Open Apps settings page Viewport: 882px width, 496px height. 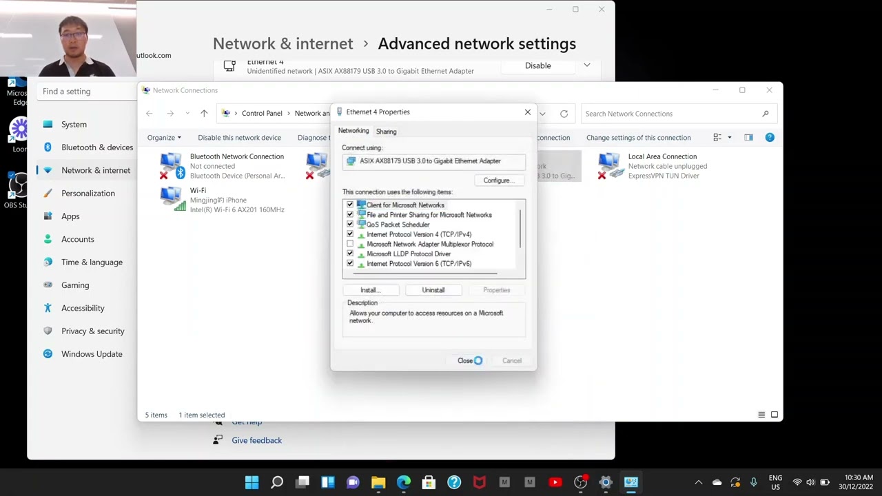click(x=70, y=216)
